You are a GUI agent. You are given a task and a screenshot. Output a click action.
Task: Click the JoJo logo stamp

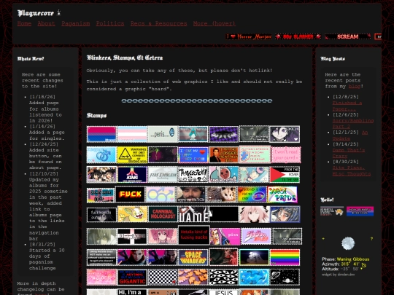click(256, 236)
